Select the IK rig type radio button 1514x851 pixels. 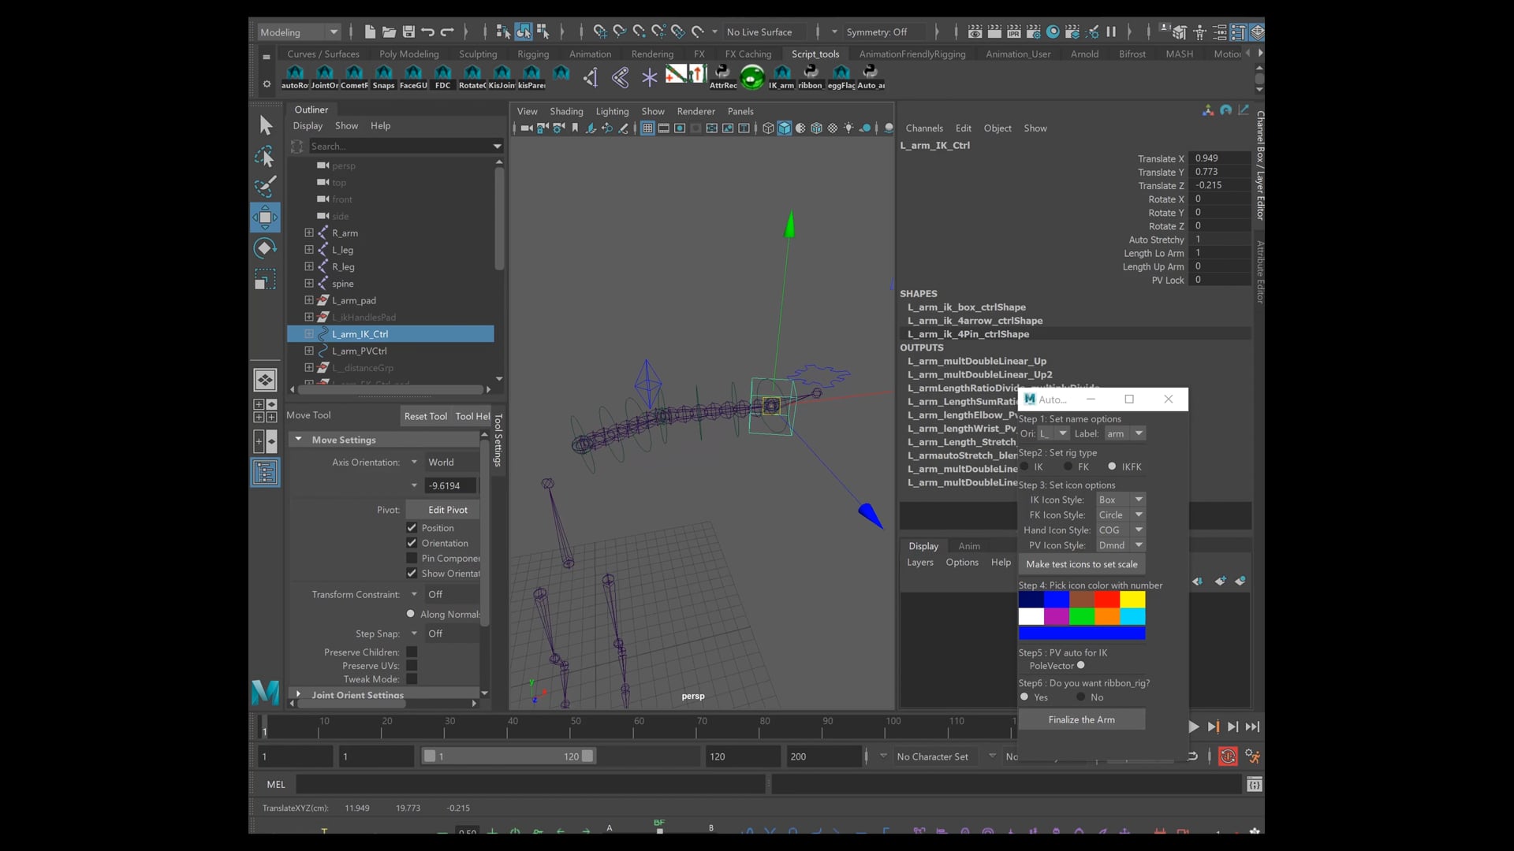1025,466
